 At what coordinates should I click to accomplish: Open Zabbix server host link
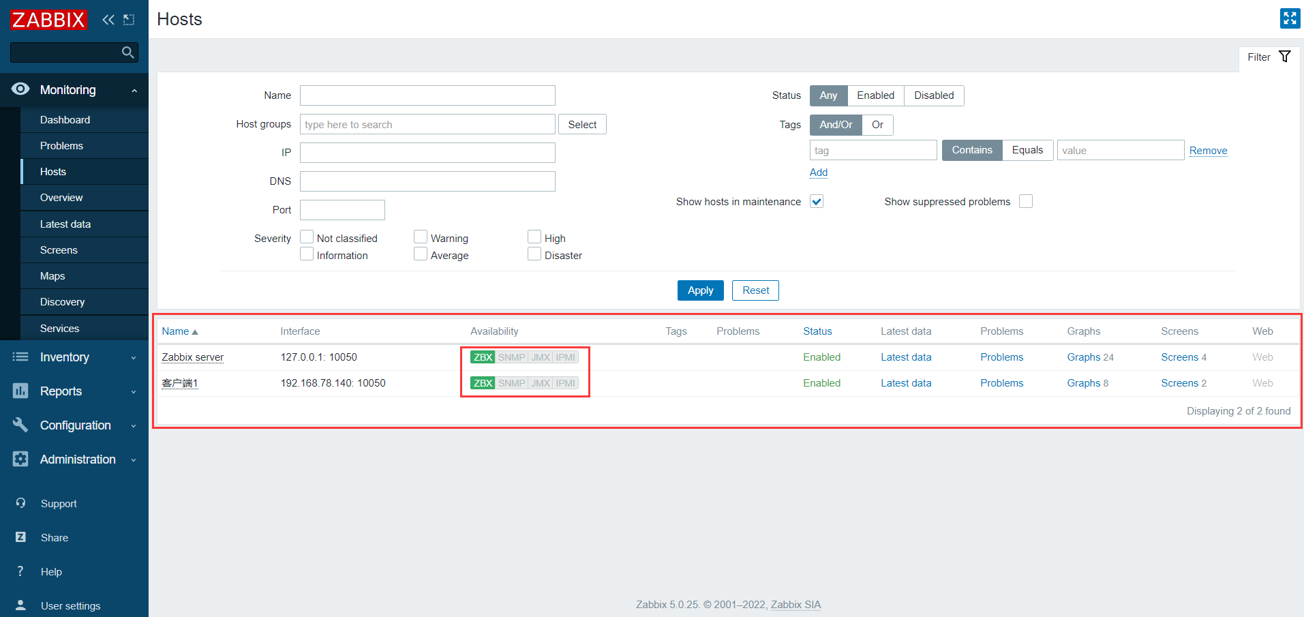coord(192,357)
